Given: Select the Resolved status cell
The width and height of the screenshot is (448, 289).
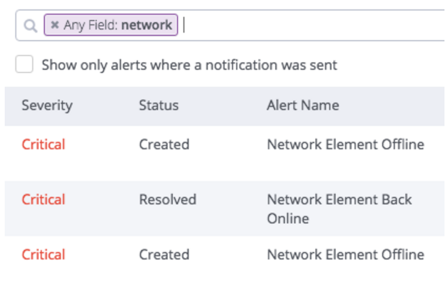Looking at the screenshot, I should click(x=168, y=199).
